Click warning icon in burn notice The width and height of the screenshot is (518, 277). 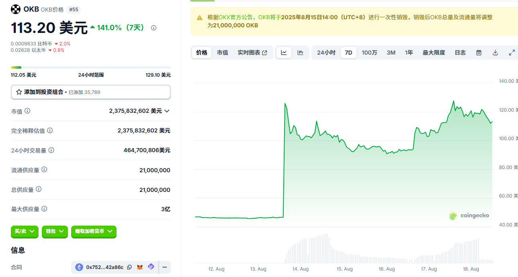pyautogui.click(x=200, y=18)
